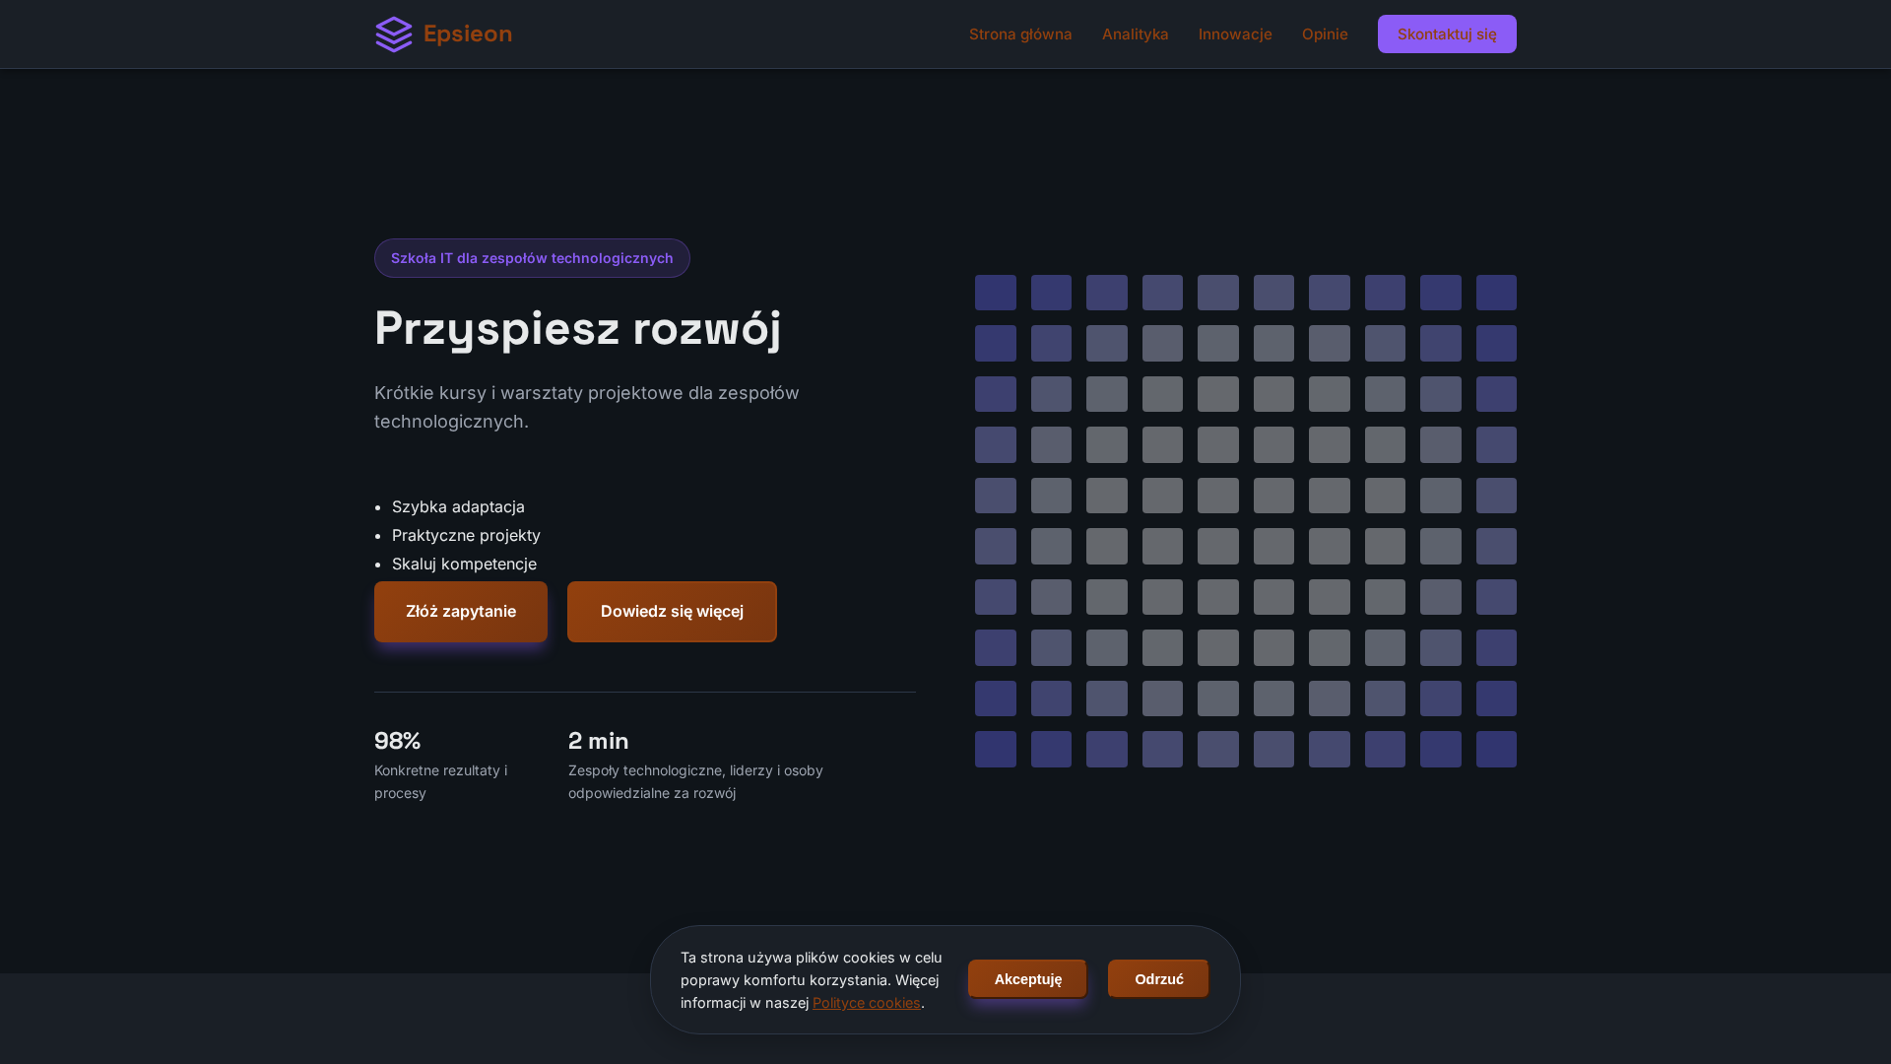Open the Polityce cookies link

pos(867,1003)
